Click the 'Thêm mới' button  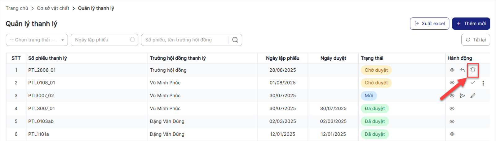471,23
